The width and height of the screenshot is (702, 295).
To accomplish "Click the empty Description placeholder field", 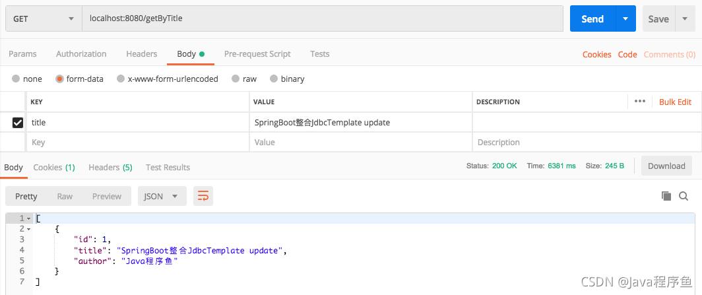I will (x=587, y=143).
